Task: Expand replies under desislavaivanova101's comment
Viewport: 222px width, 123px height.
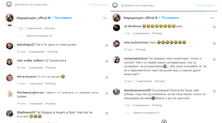Action: 146,113
